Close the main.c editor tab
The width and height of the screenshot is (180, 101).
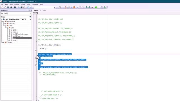click(x=41, y=10)
